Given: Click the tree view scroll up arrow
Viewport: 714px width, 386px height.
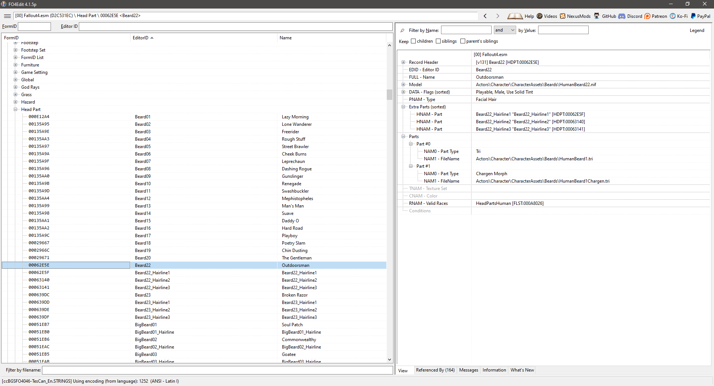Looking at the screenshot, I should point(389,45).
